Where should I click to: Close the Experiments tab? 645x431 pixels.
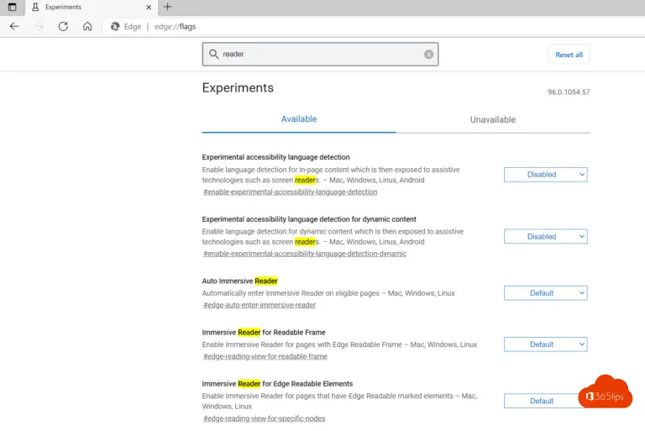click(x=149, y=7)
